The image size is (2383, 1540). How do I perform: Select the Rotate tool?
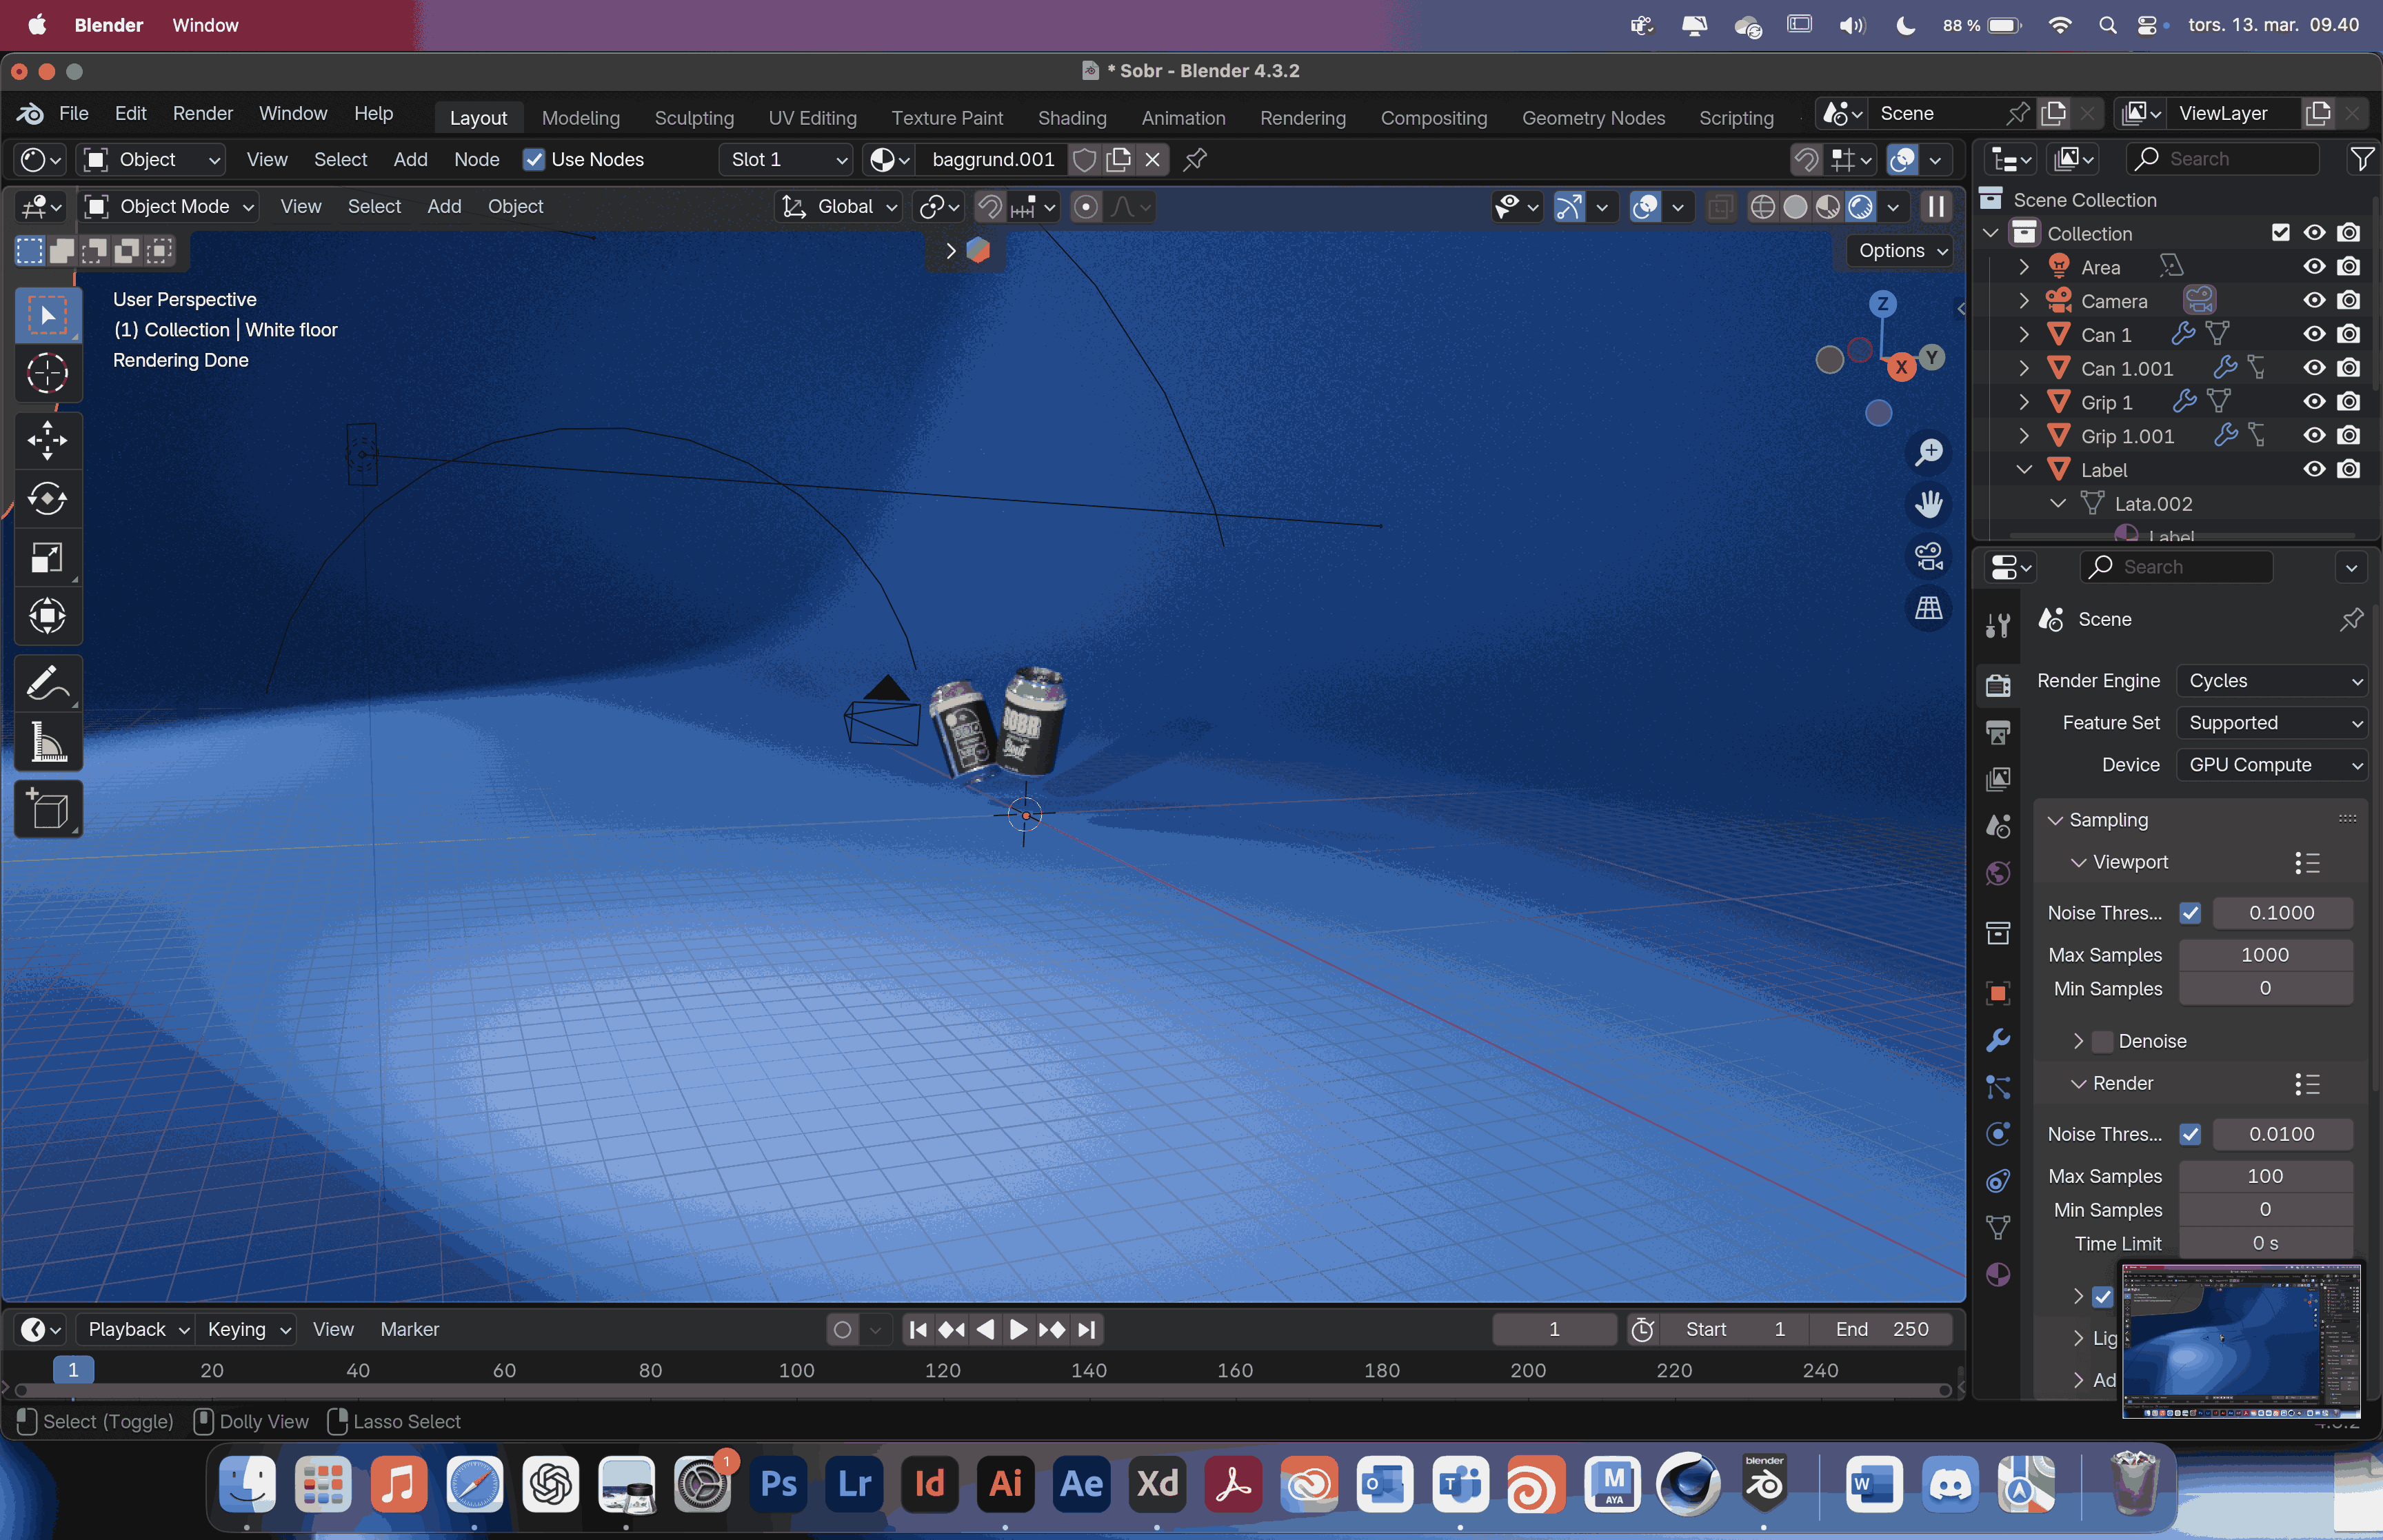[x=47, y=498]
